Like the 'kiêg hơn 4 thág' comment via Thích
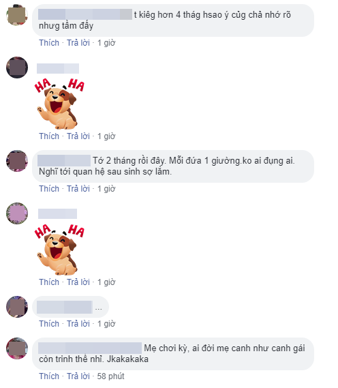338x388 pixels. (x=49, y=43)
